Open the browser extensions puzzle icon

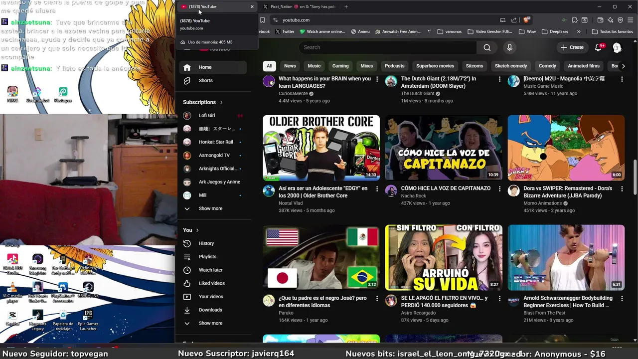[575, 20]
